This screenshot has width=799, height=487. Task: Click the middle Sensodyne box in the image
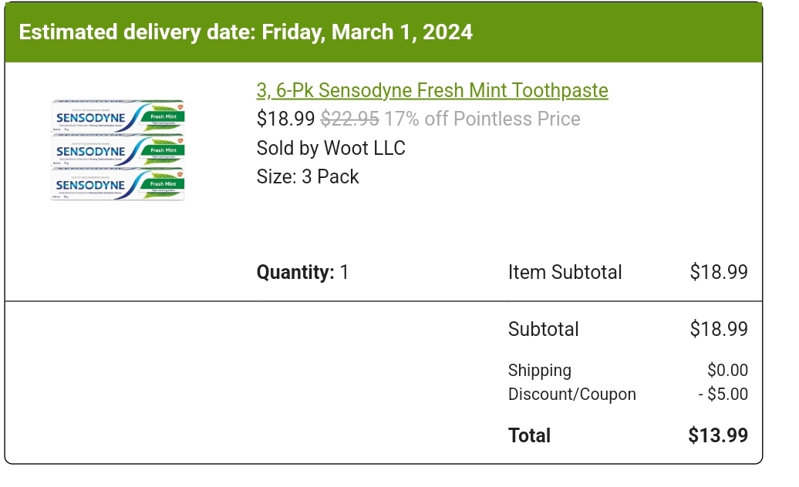point(117,149)
